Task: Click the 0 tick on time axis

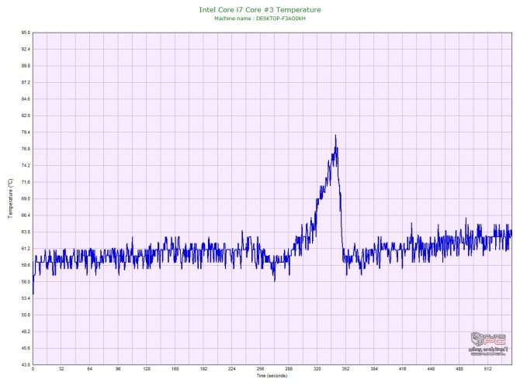Action: coord(33,369)
